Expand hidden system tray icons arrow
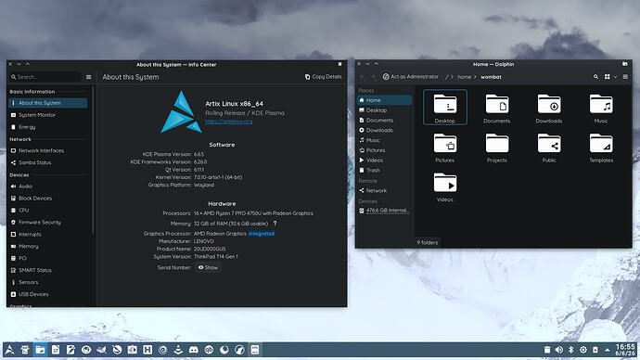The height and width of the screenshot is (360, 640). point(607,350)
